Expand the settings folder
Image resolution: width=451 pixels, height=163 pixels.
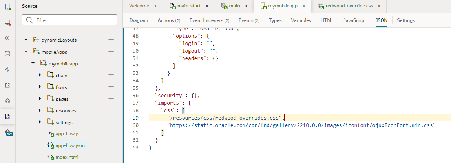click(40, 122)
